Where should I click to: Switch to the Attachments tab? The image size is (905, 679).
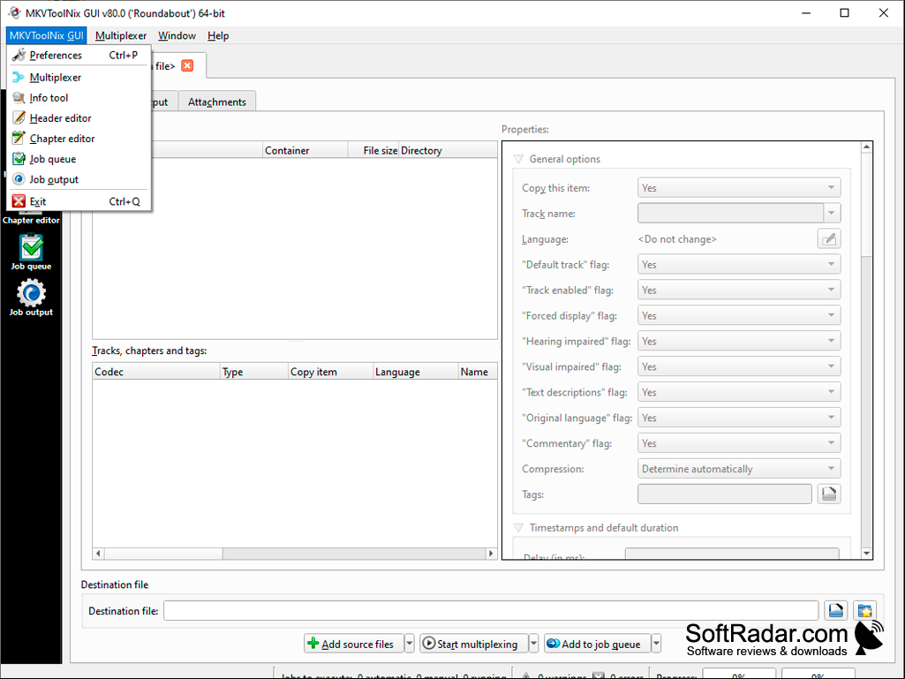coord(217,102)
